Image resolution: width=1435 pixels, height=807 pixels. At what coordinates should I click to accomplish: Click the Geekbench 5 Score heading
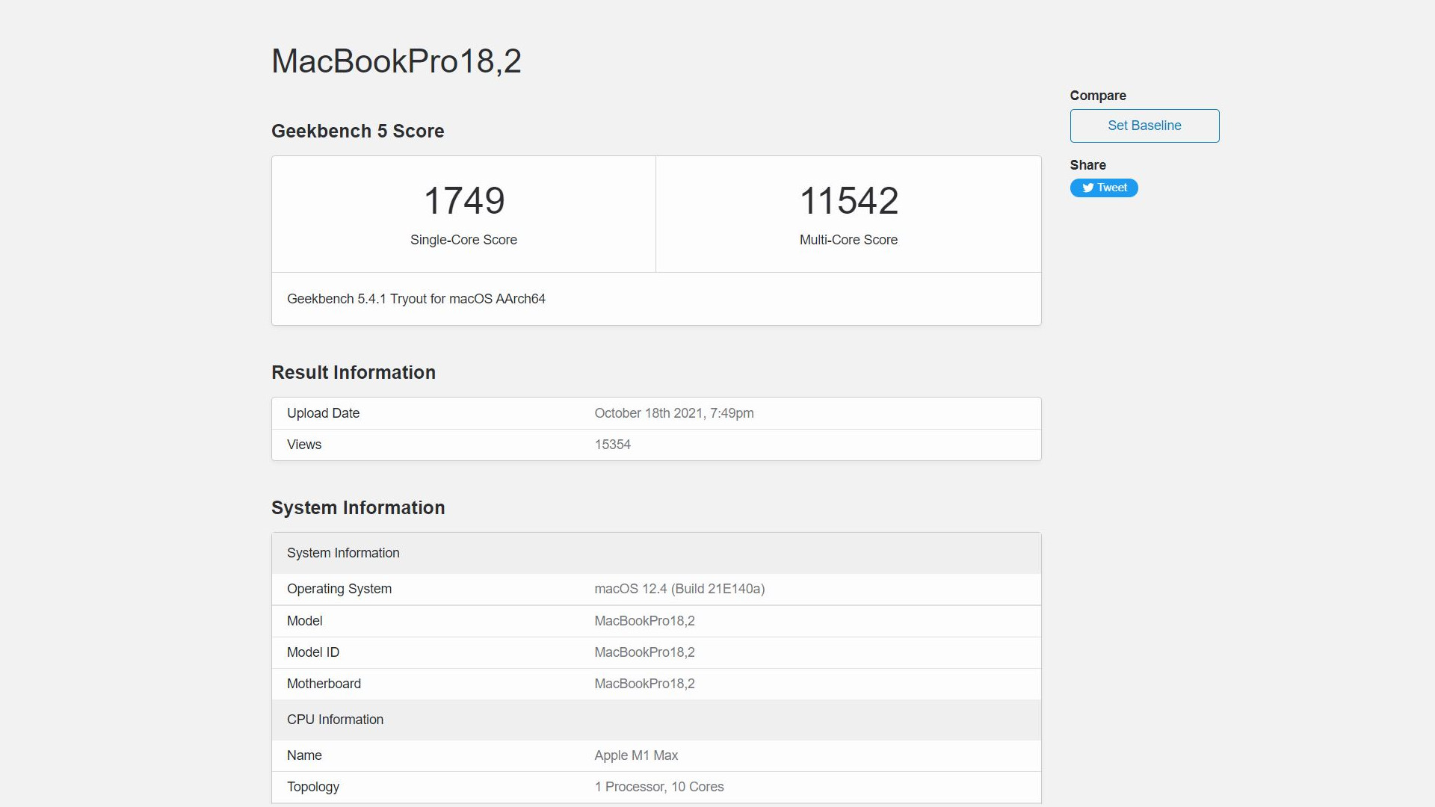point(358,132)
